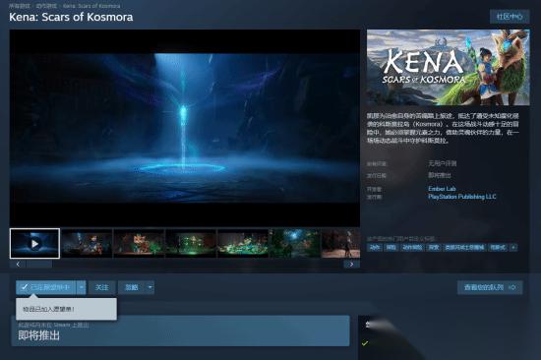Click the 忽略 ignore button

132,287
